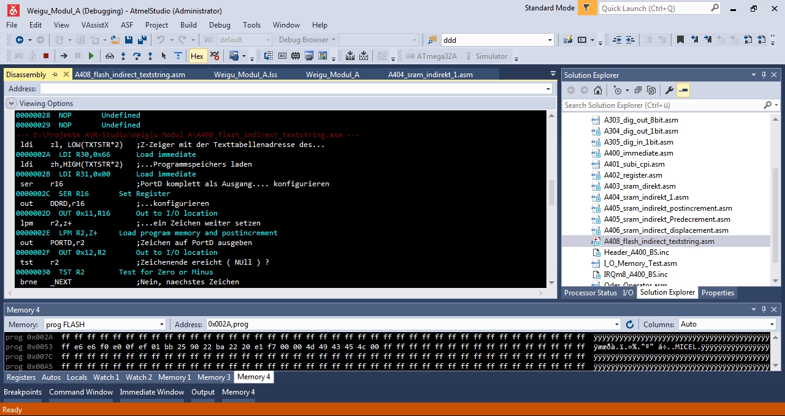Open the Processor Status tab
The image size is (785, 416).
coord(591,293)
